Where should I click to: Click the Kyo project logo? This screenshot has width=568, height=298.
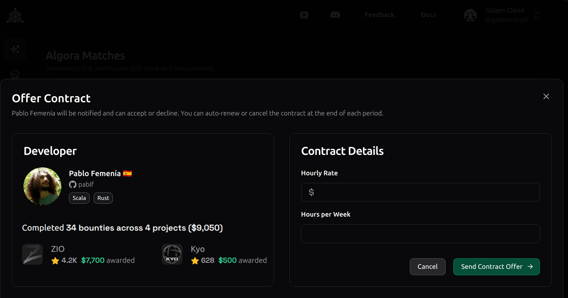pos(172,254)
